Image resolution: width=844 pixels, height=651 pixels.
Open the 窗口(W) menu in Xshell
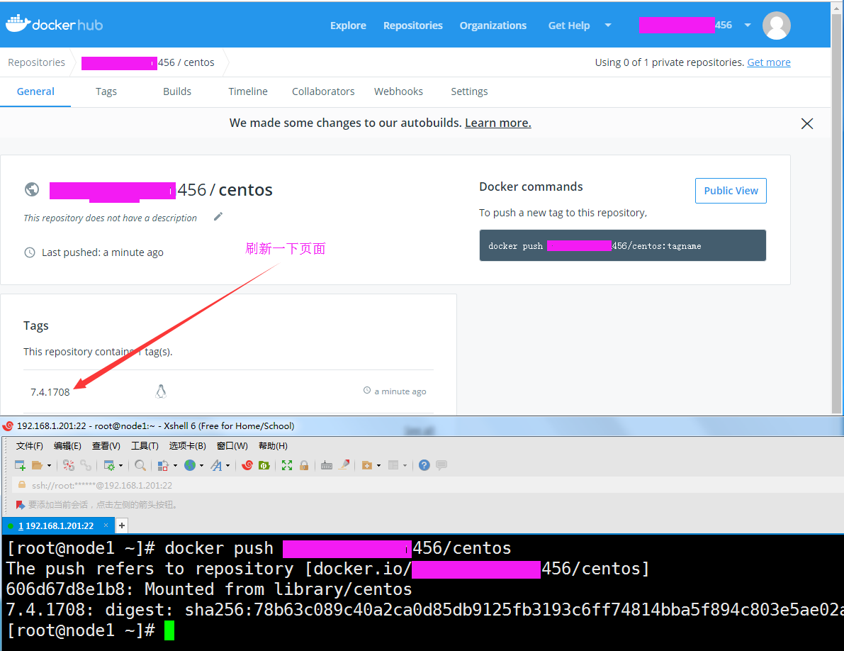coord(232,446)
